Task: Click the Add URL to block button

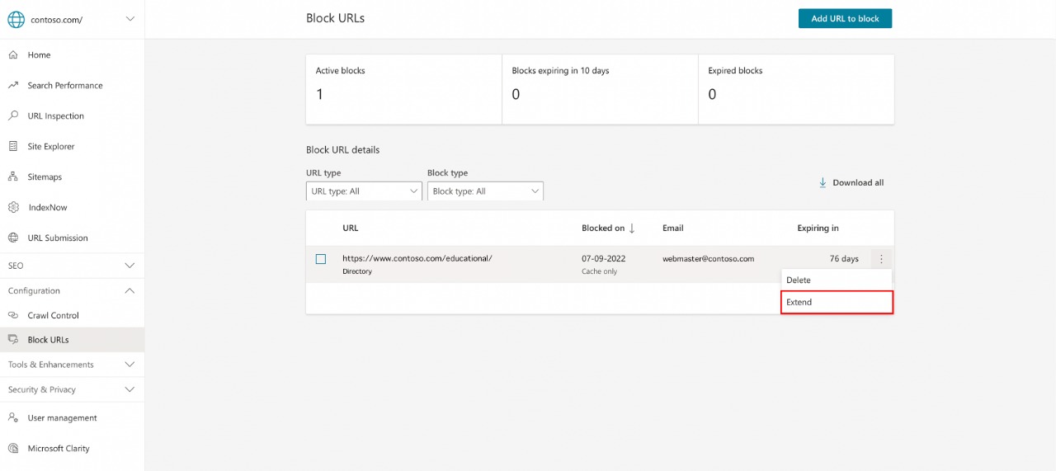Action: click(x=845, y=19)
